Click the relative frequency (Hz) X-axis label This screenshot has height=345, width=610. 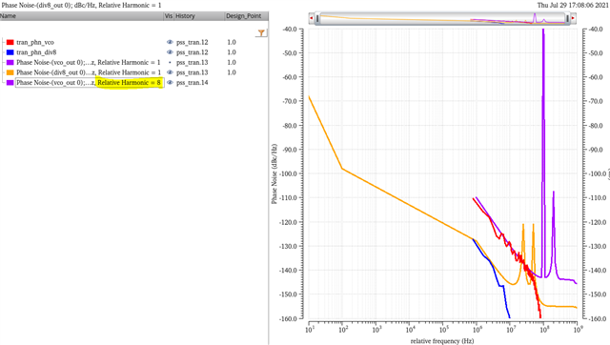coord(442,341)
